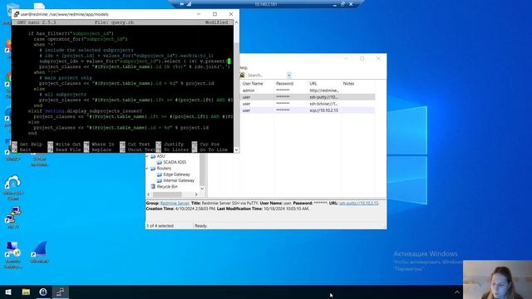Screen dimensions: 532x299
Task: Sort entries by Notes column
Action: click(x=348, y=83)
